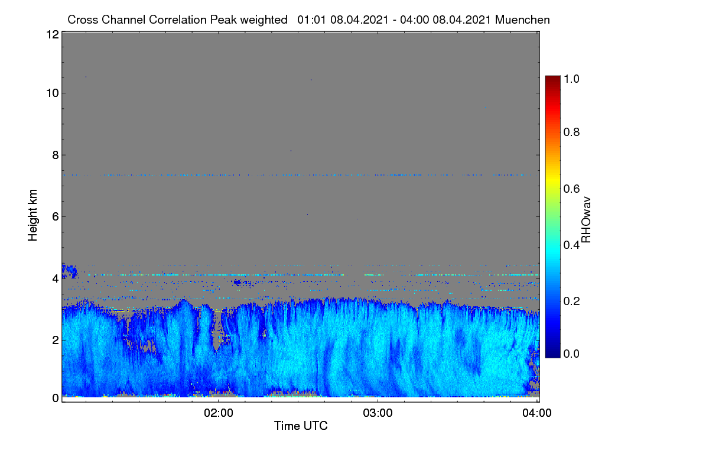Click the 6 km height tick label
Viewport: 709px width, 473px height.
[x=55, y=216]
